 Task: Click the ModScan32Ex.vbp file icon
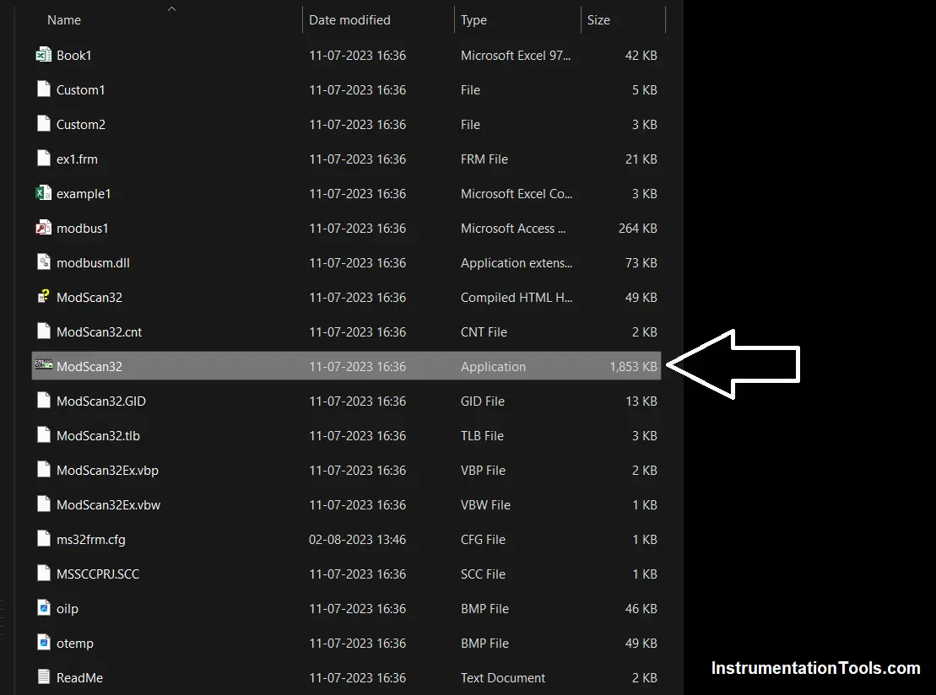point(43,470)
